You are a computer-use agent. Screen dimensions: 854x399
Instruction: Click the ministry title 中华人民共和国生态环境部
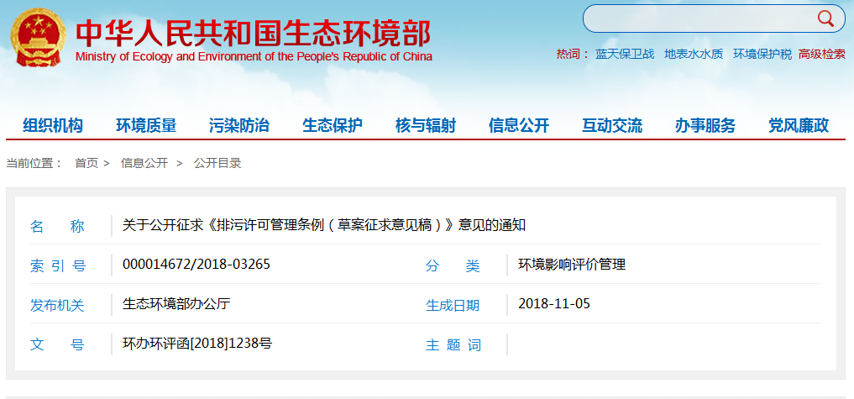(x=254, y=32)
